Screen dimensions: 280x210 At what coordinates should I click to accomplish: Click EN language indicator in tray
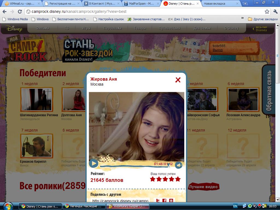235,206
